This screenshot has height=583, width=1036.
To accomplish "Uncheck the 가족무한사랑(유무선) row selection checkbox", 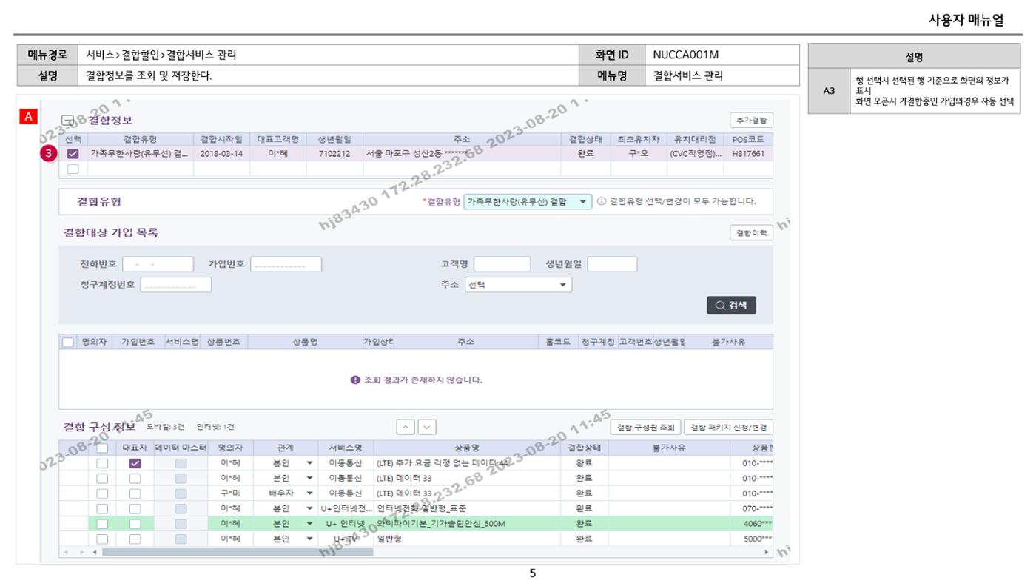I will (73, 154).
